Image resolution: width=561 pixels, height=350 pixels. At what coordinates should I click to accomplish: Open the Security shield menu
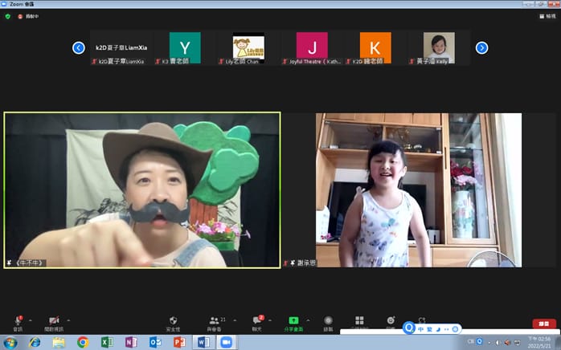pyautogui.click(x=173, y=324)
